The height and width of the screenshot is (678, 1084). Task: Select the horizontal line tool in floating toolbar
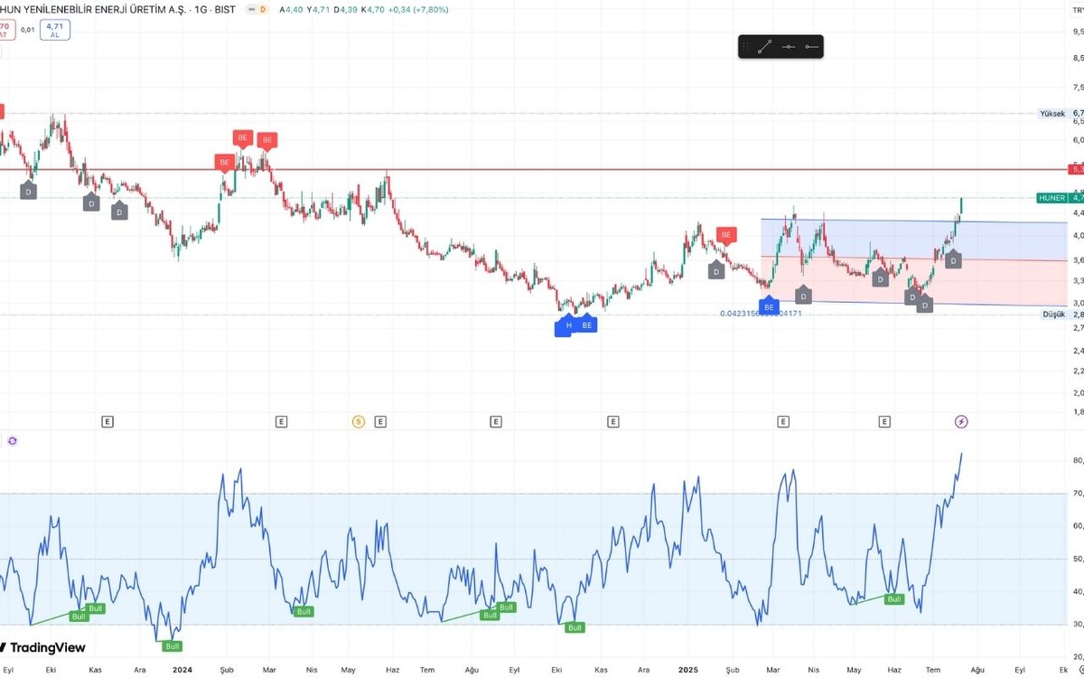coord(788,47)
